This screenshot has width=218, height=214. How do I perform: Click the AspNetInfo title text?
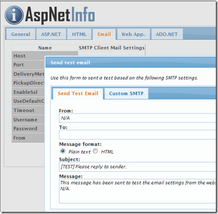click(x=60, y=15)
